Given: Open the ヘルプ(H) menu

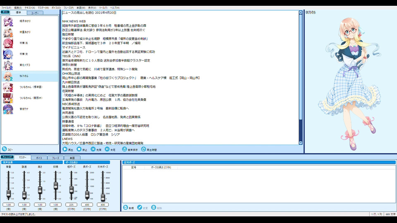Looking at the screenshot, I should click(x=115, y=8).
